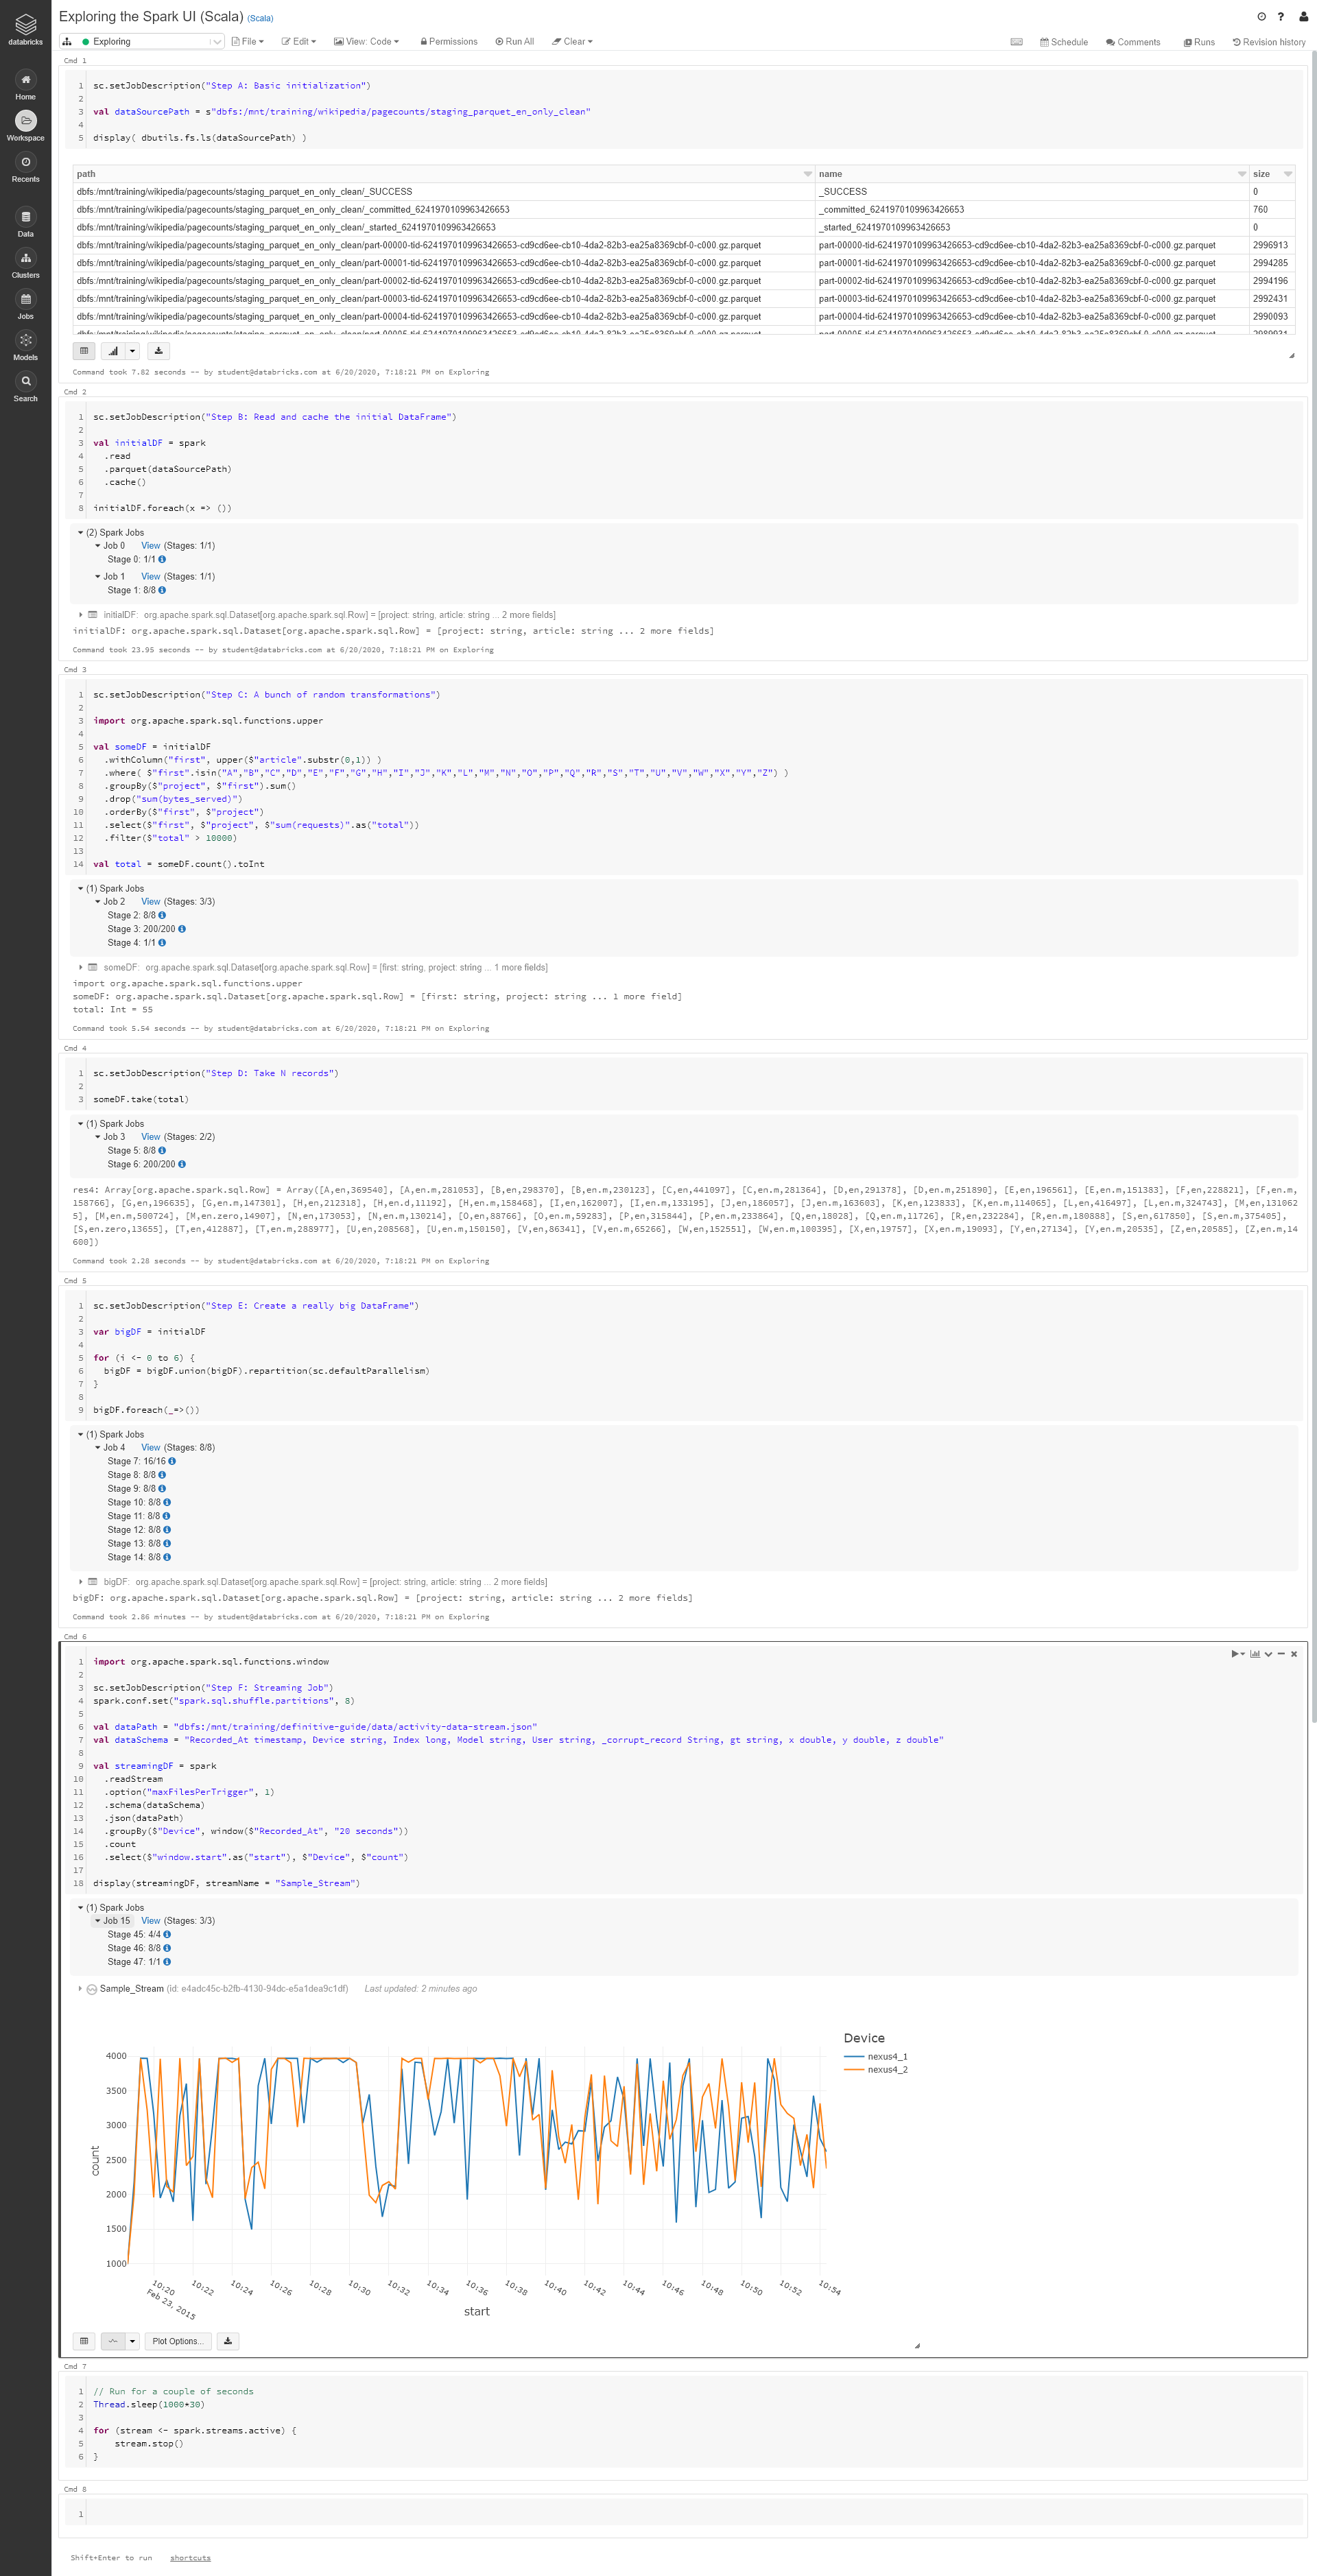
Task: Open user account icon
Action: tap(1303, 16)
